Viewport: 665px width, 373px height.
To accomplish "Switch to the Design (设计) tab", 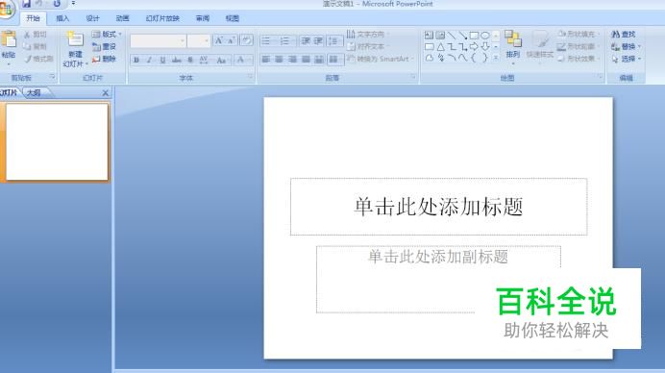I will [x=92, y=18].
